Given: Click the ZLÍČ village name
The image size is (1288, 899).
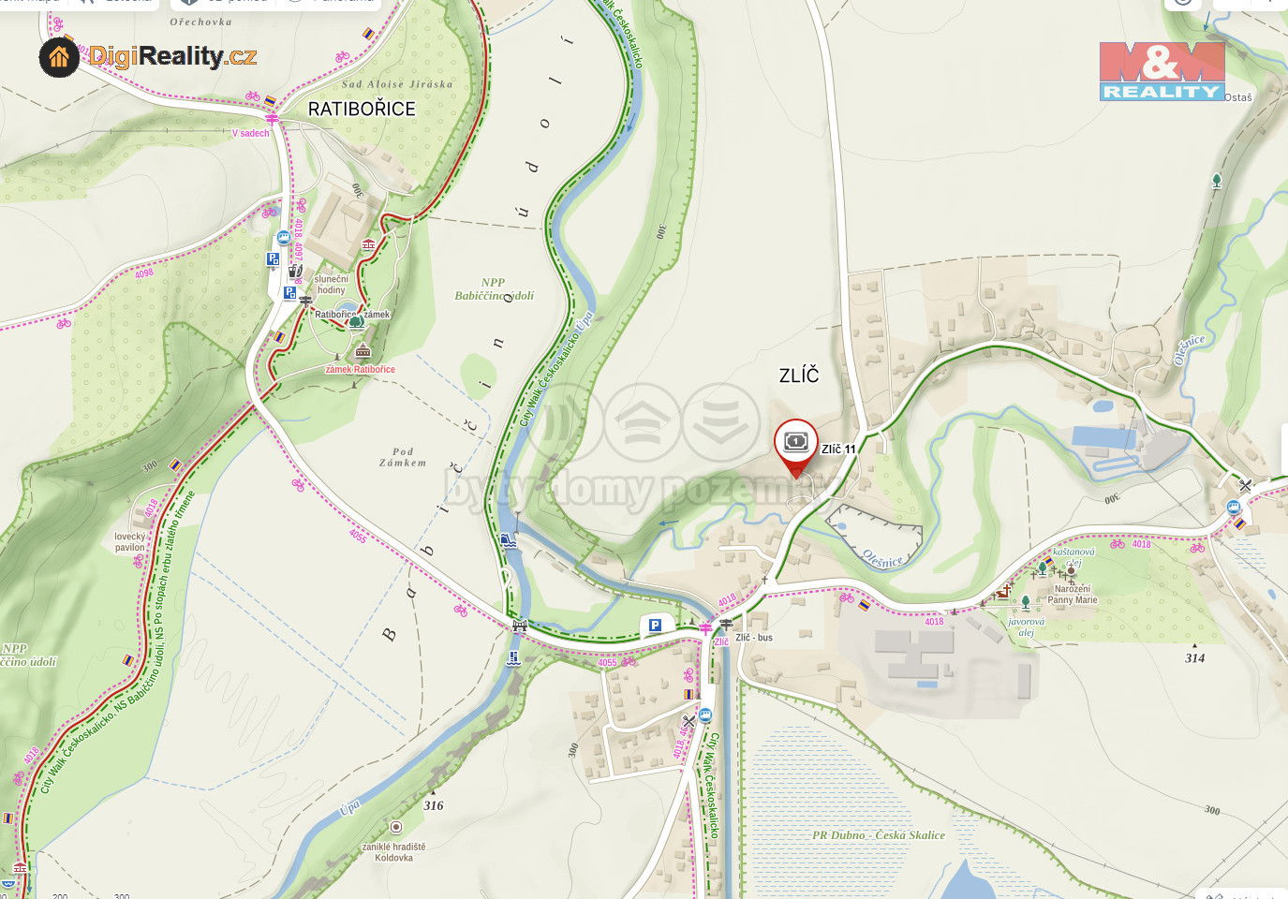Looking at the screenshot, I should (x=799, y=376).
